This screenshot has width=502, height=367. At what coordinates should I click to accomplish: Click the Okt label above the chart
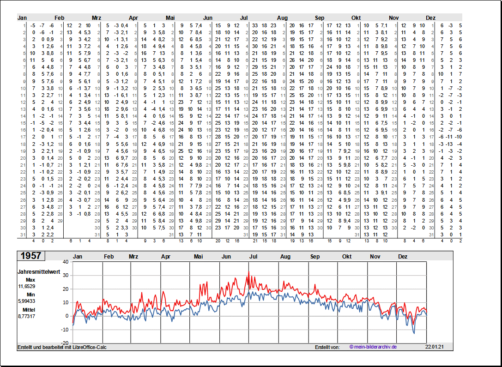coord(347,256)
